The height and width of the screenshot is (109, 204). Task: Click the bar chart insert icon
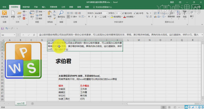point(155,17)
